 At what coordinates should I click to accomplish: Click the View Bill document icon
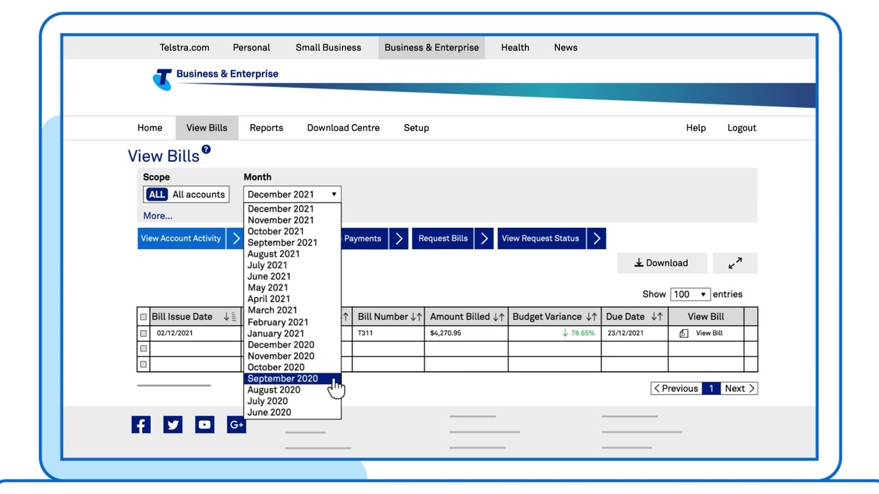pos(683,333)
